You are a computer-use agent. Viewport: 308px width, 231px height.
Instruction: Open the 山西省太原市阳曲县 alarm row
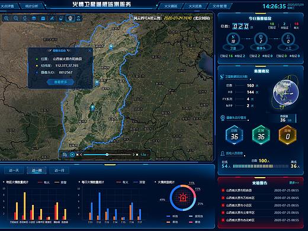[x=260, y=190]
